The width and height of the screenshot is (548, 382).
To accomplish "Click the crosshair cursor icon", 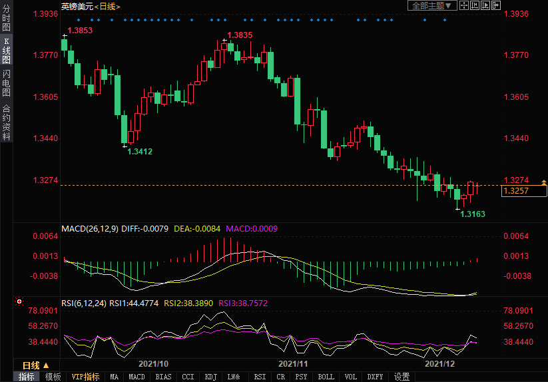I will point(465,5).
